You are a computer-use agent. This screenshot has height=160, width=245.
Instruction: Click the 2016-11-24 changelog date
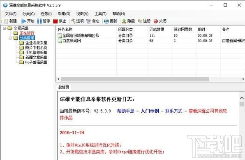(x=72, y=132)
